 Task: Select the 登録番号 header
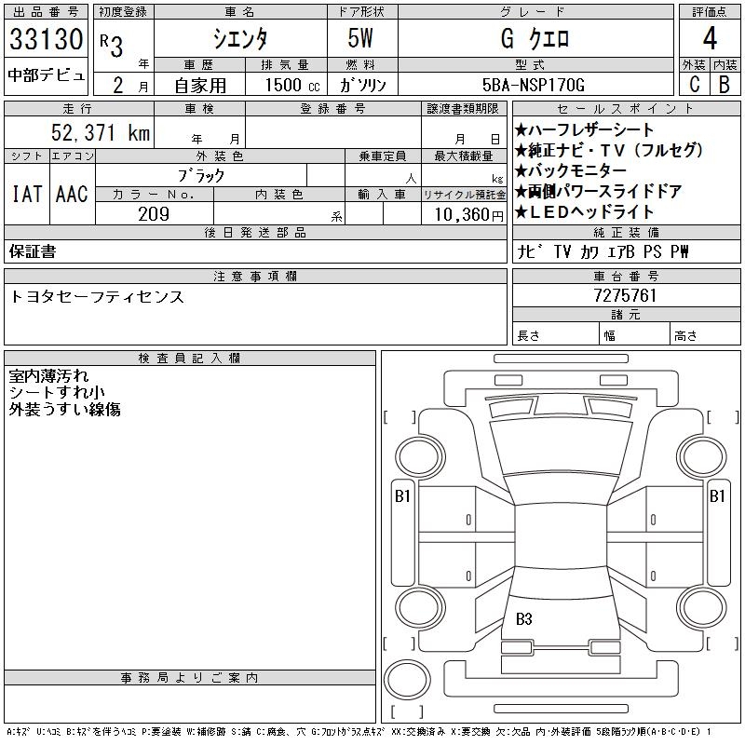[x=333, y=109]
